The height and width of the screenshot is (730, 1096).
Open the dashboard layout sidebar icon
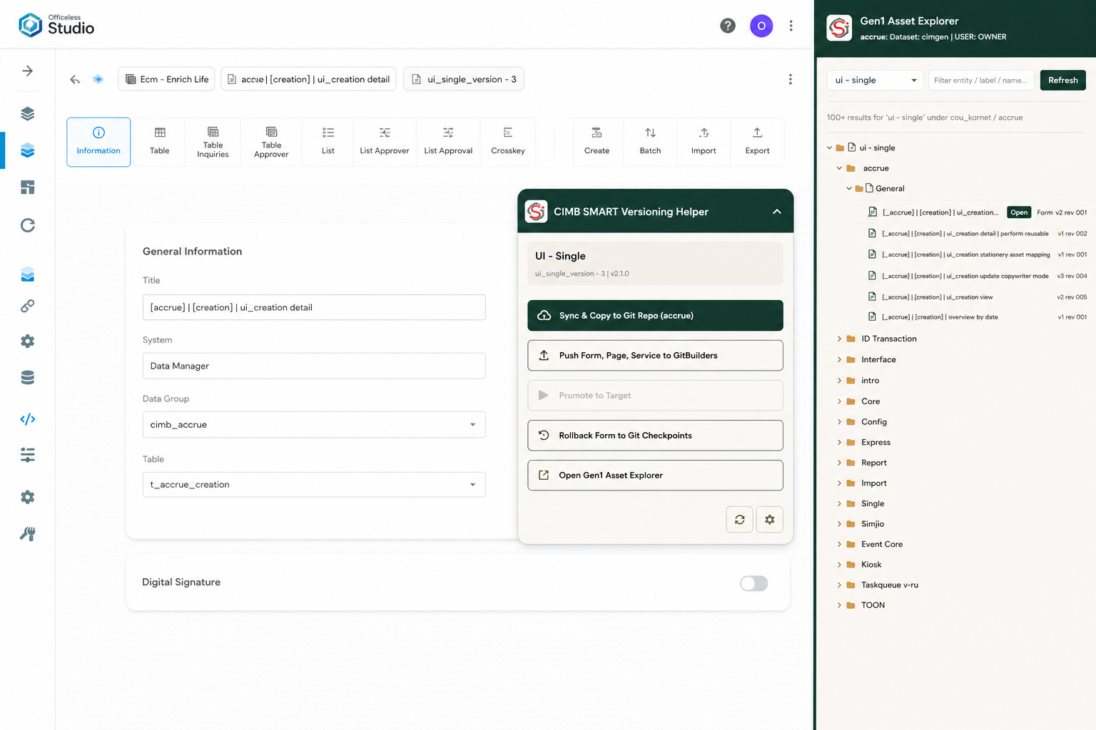click(x=27, y=187)
